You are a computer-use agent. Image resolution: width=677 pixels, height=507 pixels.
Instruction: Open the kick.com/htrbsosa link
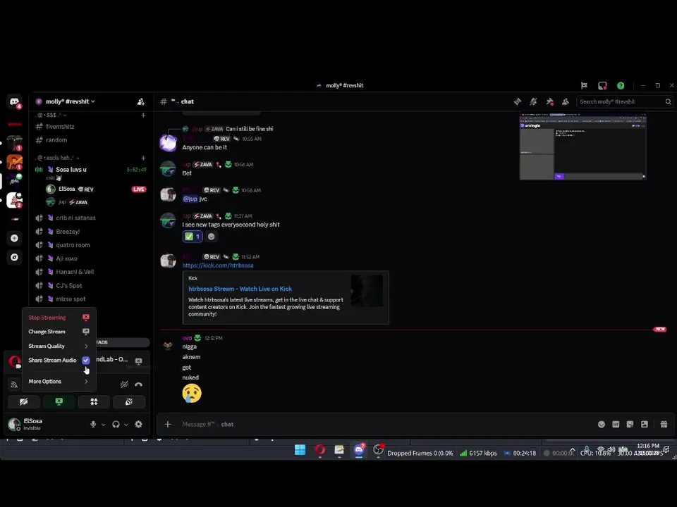tap(218, 265)
